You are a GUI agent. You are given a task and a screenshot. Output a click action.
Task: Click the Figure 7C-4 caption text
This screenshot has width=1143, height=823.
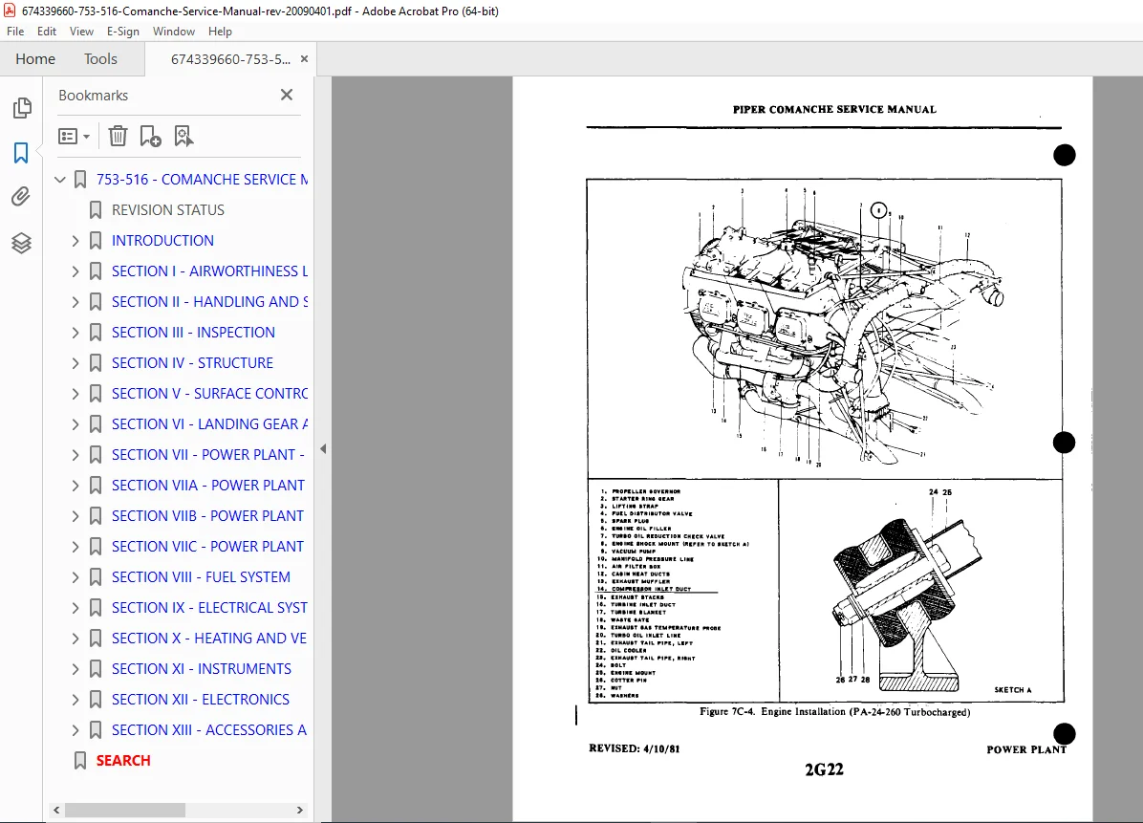(x=834, y=712)
